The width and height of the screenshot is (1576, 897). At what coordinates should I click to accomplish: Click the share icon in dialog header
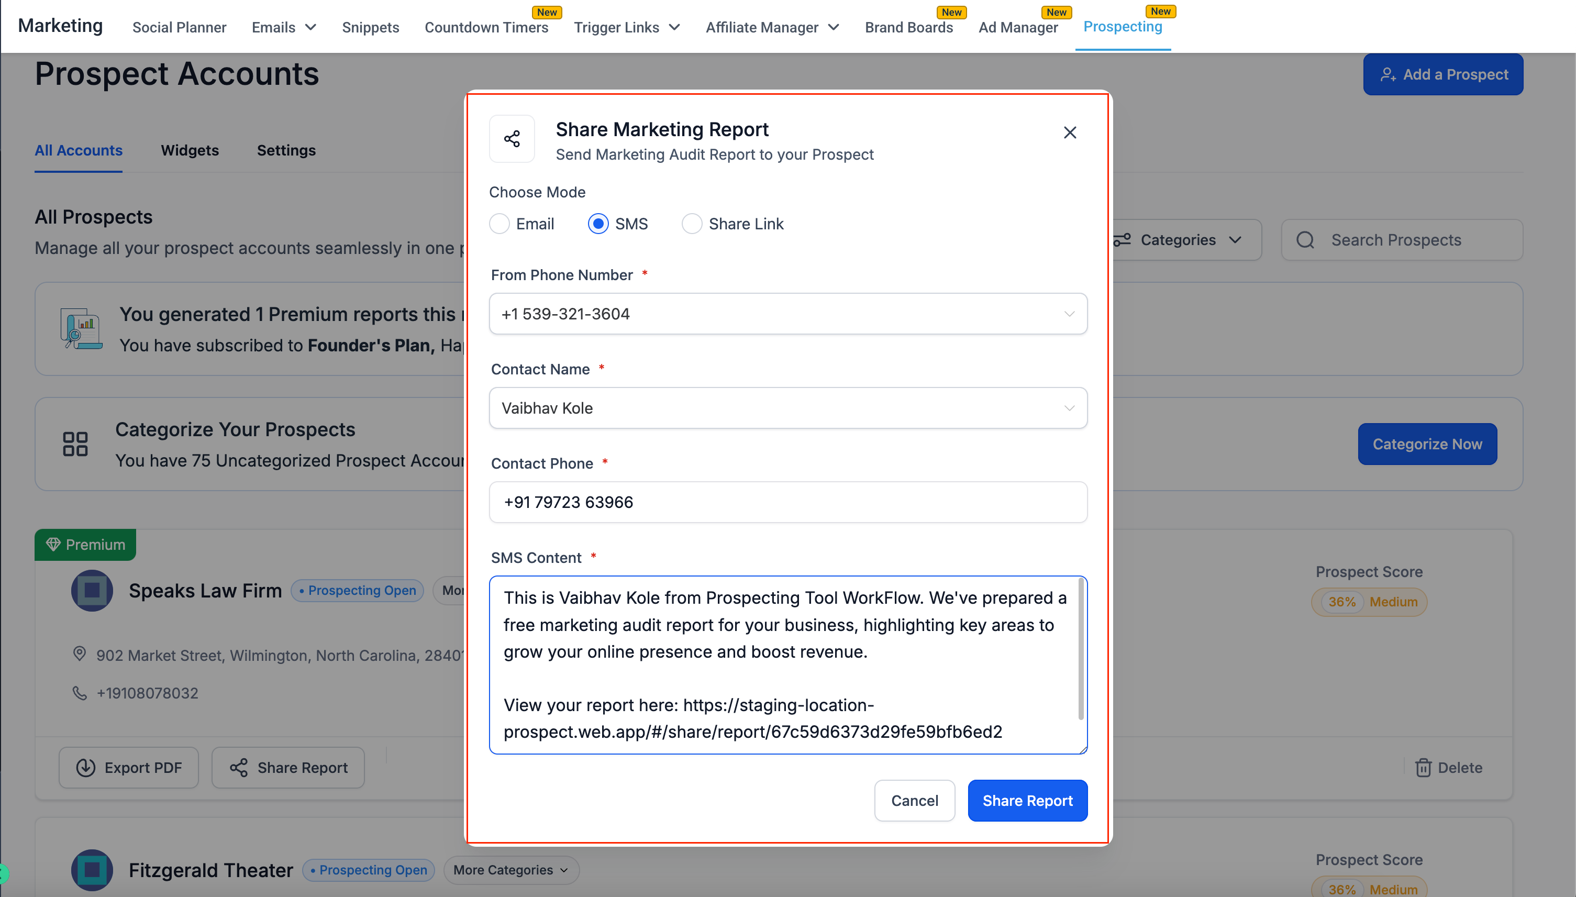pos(512,139)
